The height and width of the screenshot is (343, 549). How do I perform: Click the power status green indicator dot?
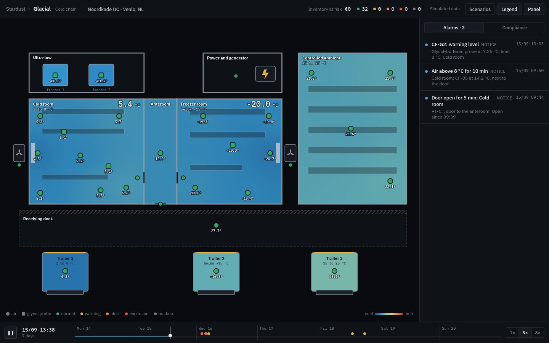click(x=236, y=76)
